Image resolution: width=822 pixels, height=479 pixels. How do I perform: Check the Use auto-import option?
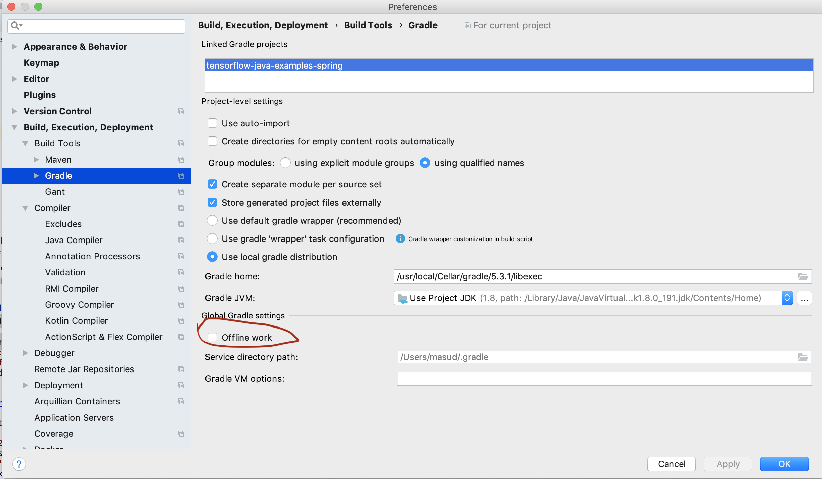pyautogui.click(x=212, y=123)
